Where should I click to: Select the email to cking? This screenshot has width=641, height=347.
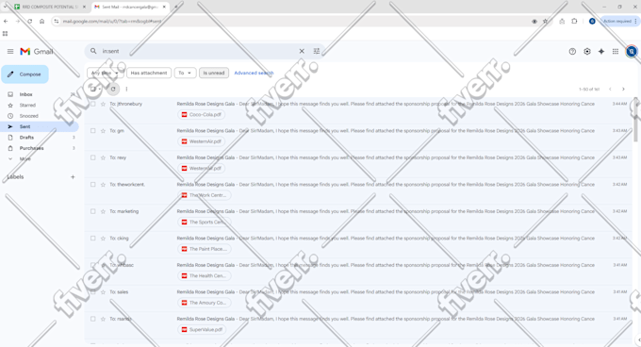93,239
